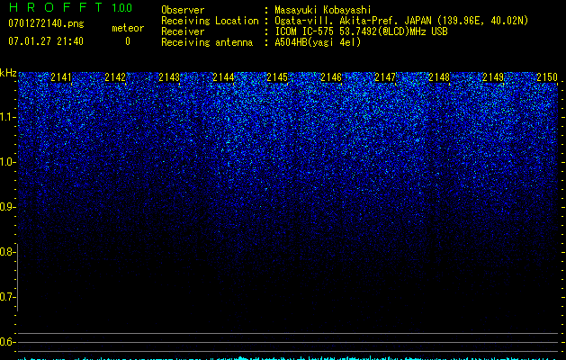
Task: Click the date stamp 07.01.27 21:40
Action: click(46, 41)
